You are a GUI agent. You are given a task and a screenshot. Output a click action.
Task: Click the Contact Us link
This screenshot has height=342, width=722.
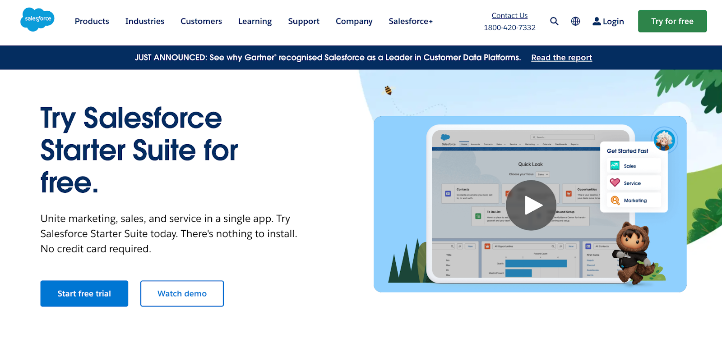coord(509,15)
